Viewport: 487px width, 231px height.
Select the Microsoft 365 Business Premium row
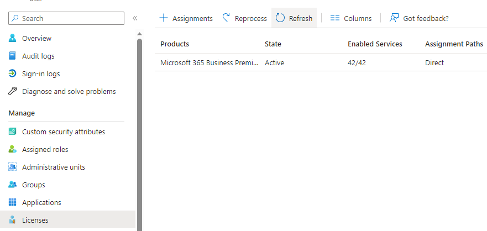click(209, 63)
